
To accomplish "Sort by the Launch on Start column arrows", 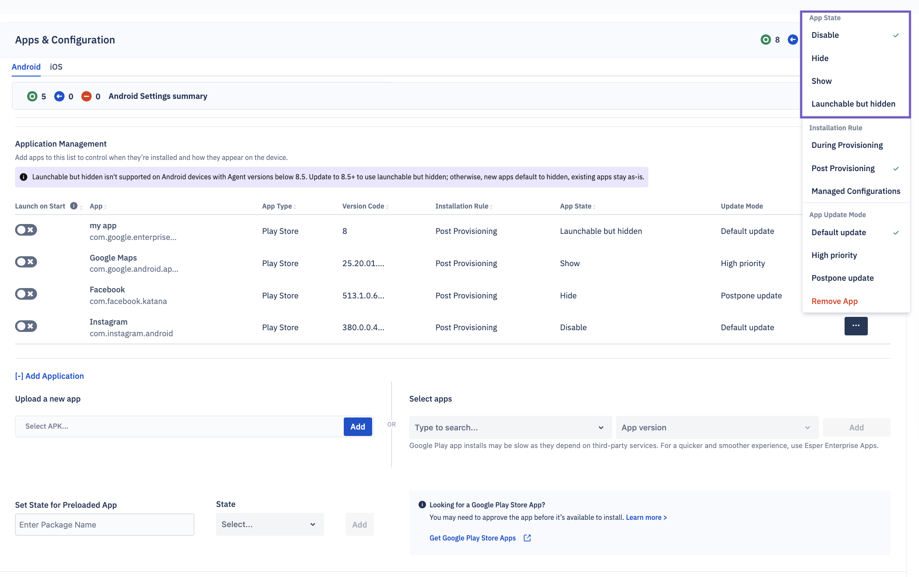I will [81, 208].
